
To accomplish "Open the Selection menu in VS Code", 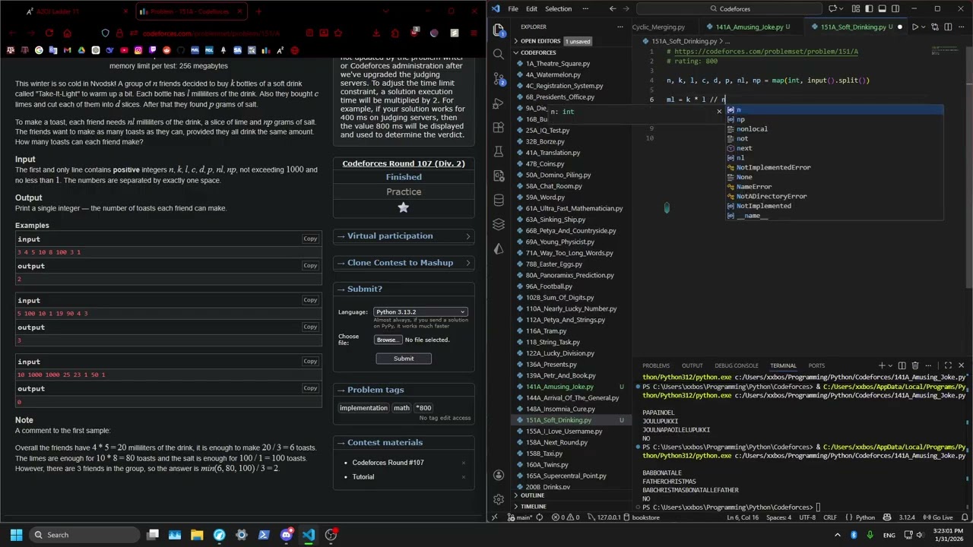I will coord(558,8).
